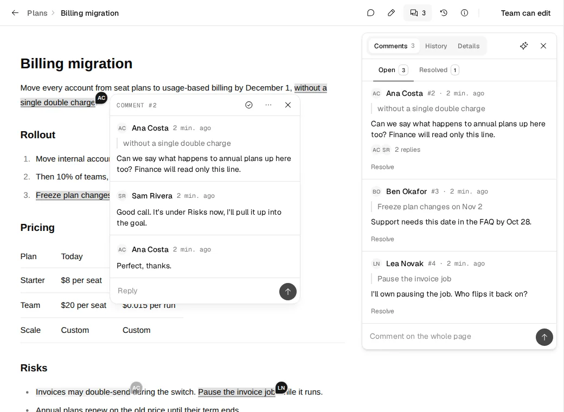
Task: Click the Rollout heading
Action: point(38,135)
